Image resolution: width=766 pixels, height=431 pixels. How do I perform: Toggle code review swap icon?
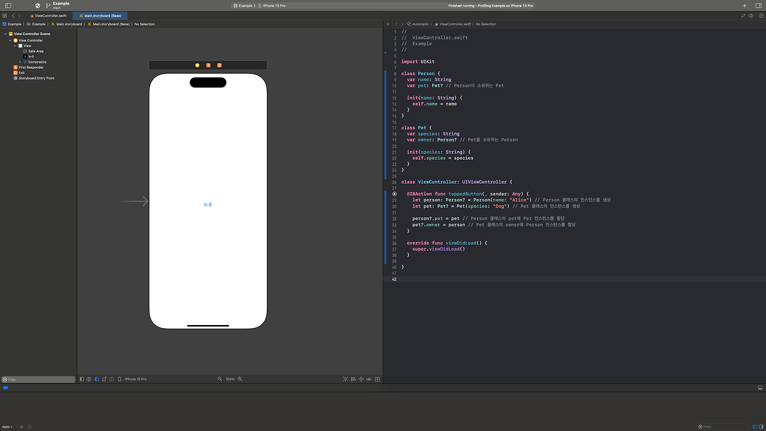[x=744, y=16]
